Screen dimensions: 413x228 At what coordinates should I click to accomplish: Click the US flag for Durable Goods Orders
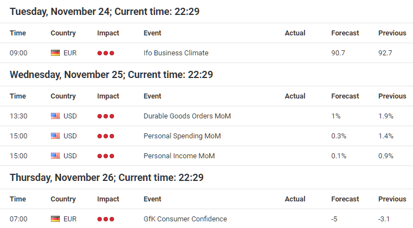point(55,116)
